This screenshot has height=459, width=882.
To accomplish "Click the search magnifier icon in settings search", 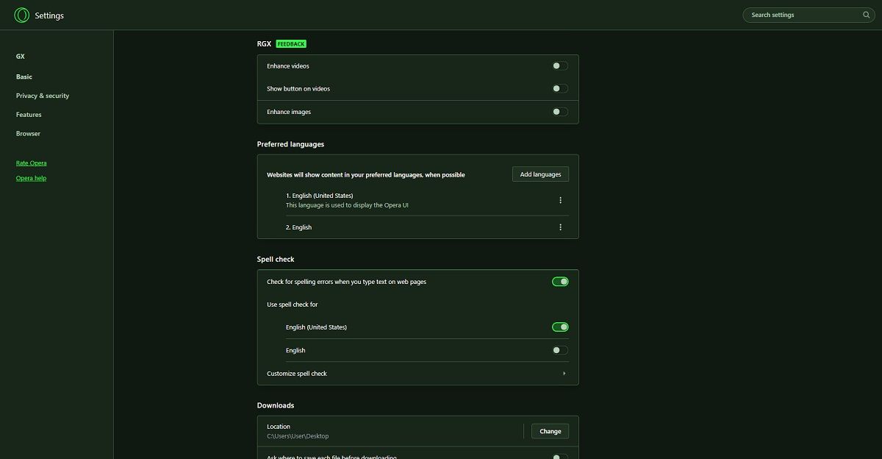I will 866,15.
